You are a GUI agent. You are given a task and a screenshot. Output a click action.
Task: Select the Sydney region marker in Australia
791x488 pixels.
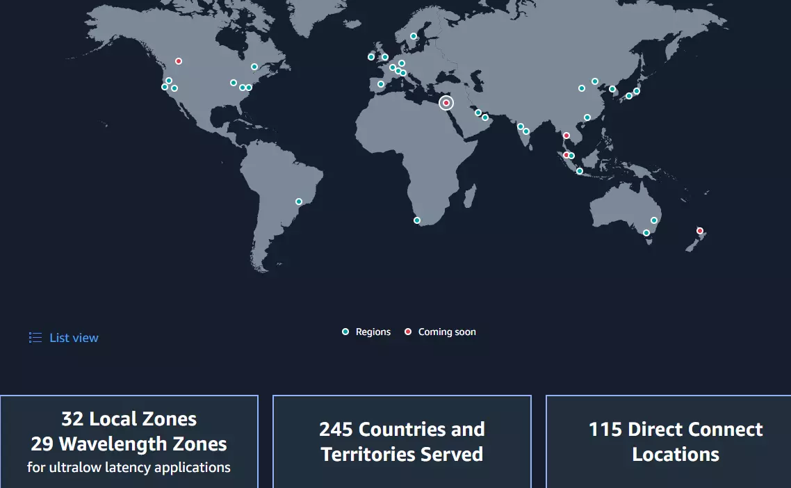(654, 220)
